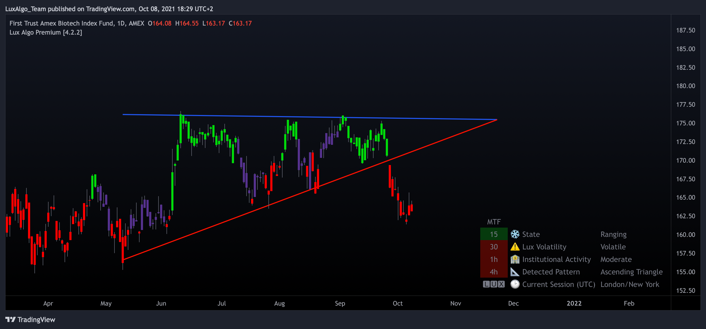Screen dimensions: 706x329
Task: Click the 187.50 price axis label
Action: 685,30
